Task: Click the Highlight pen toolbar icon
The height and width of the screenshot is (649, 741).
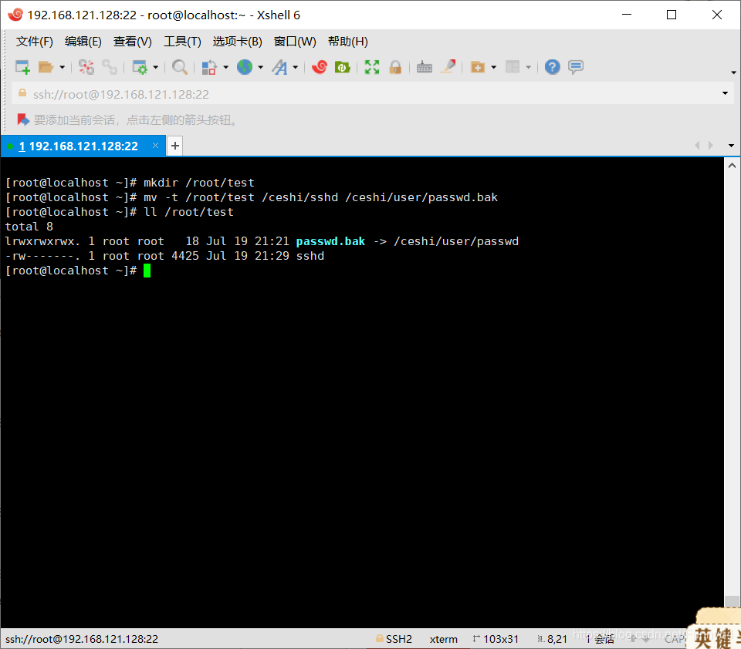Action: 448,66
